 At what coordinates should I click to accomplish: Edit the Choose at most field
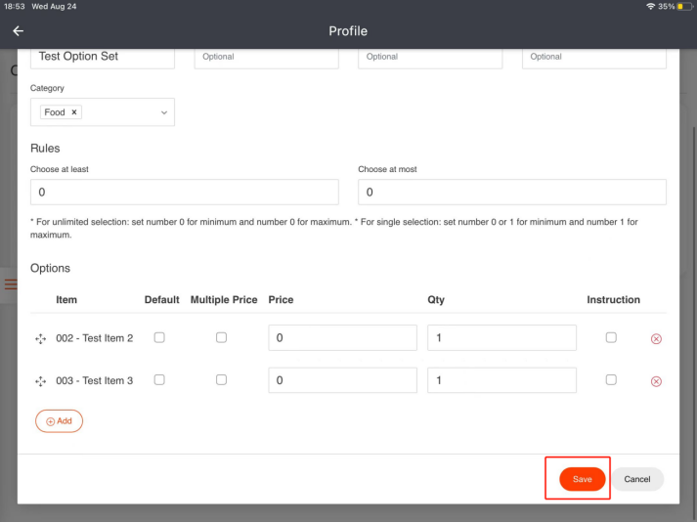[x=511, y=193]
